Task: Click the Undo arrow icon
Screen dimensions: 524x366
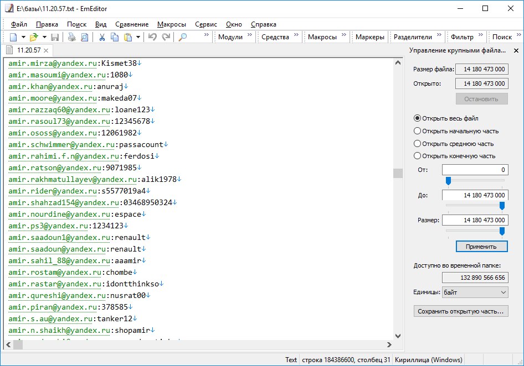Action: click(152, 37)
